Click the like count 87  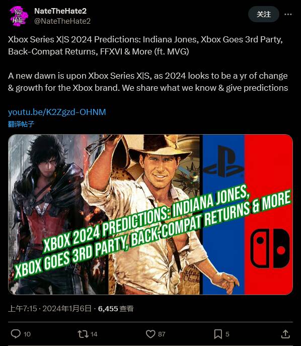(x=162, y=334)
